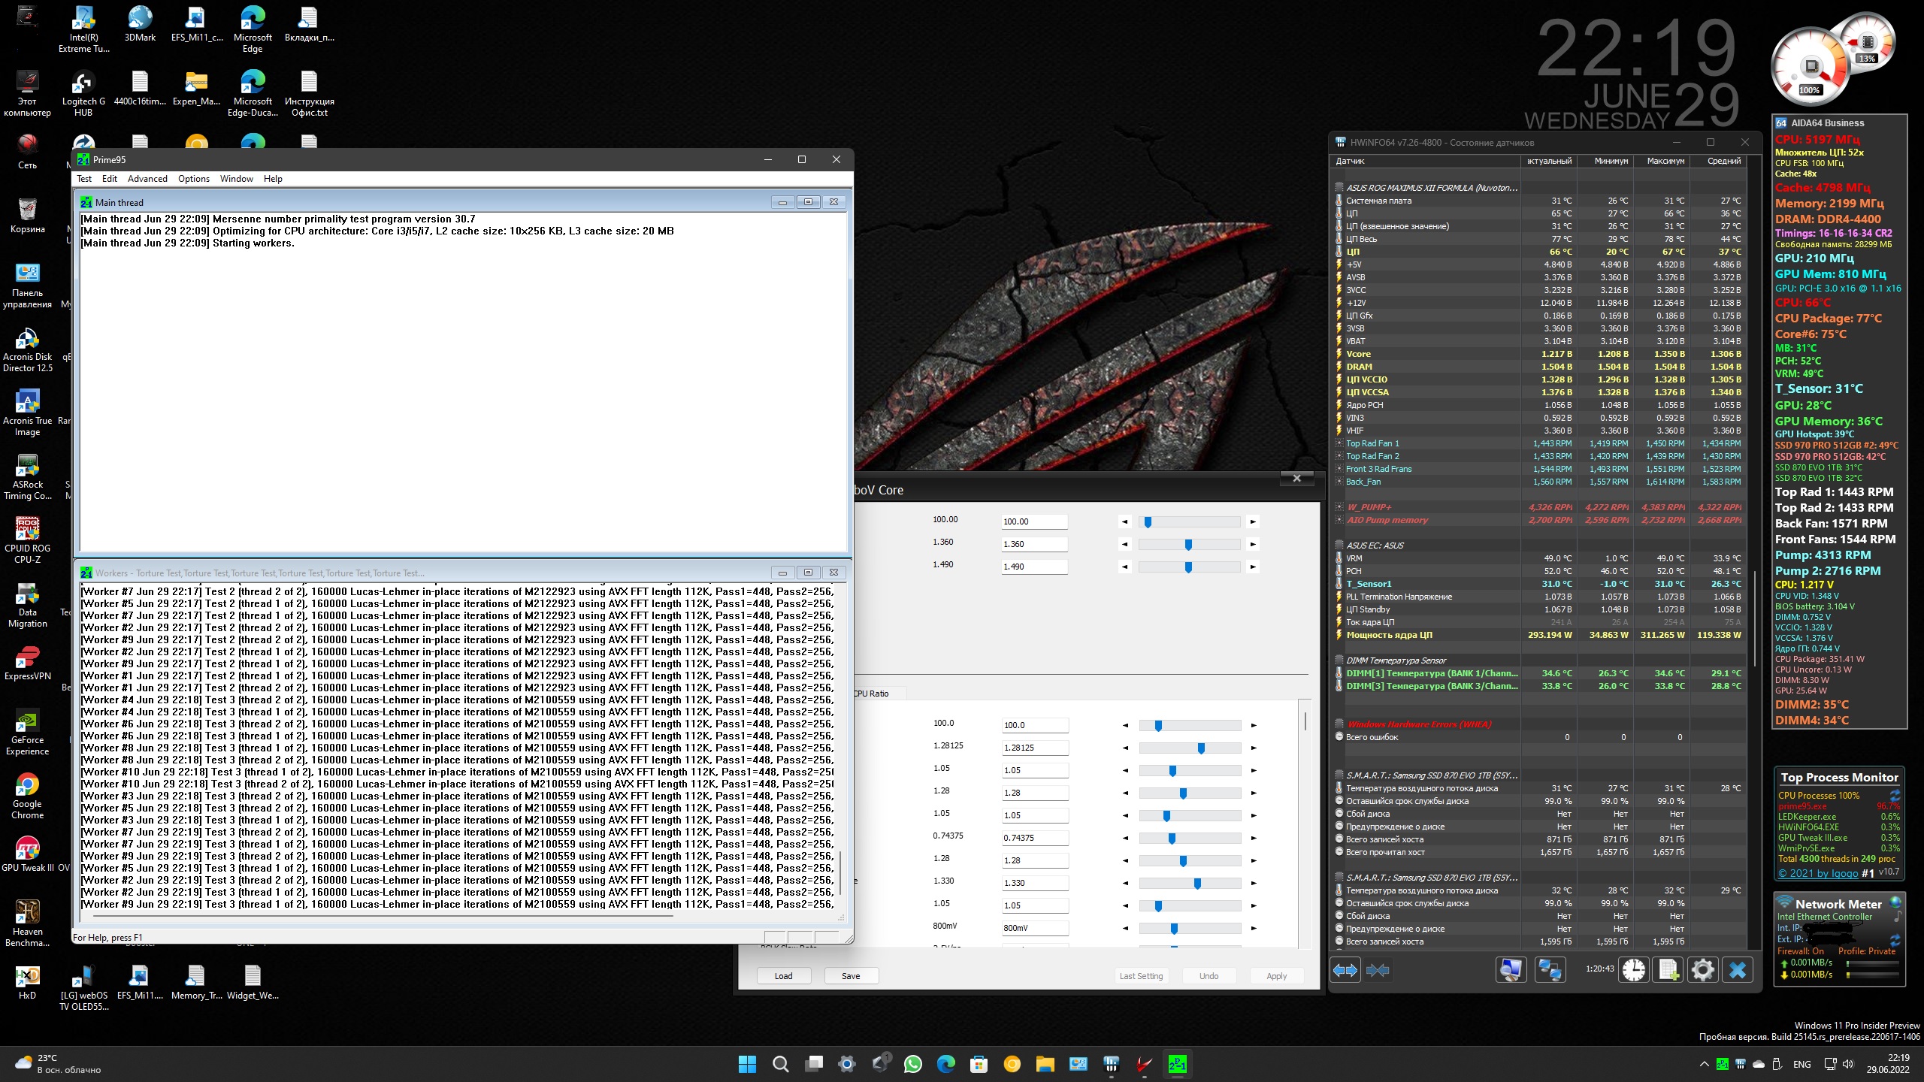This screenshot has width=1924, height=1082.
Task: Click the Load button in TurboV
Action: click(x=783, y=976)
